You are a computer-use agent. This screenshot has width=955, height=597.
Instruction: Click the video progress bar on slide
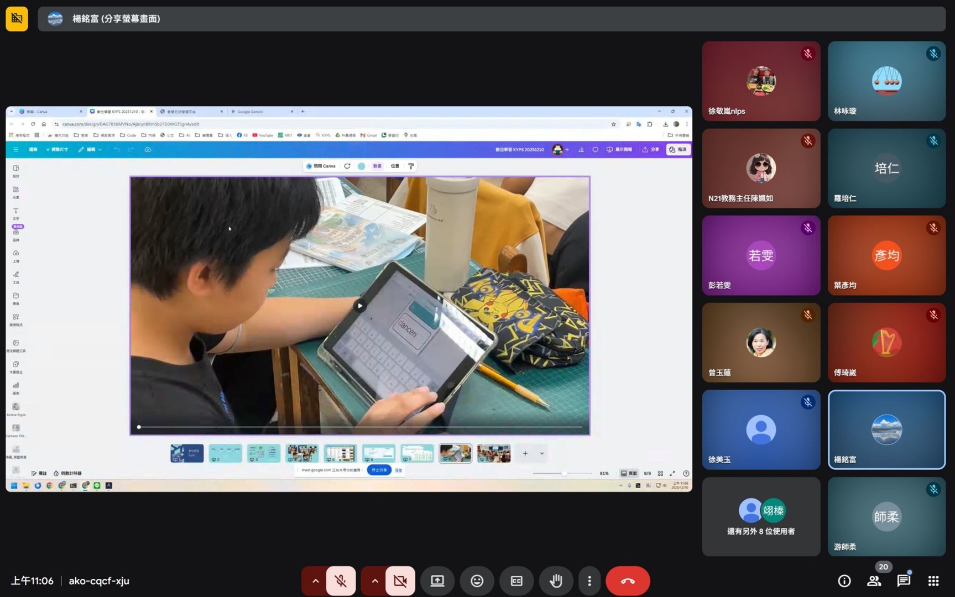tap(359, 427)
